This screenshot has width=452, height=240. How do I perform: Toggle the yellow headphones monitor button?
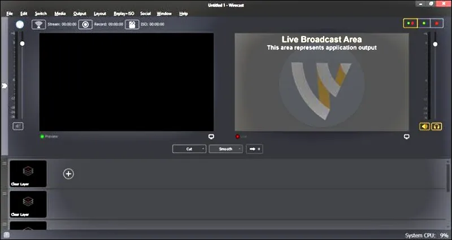[x=436, y=126]
